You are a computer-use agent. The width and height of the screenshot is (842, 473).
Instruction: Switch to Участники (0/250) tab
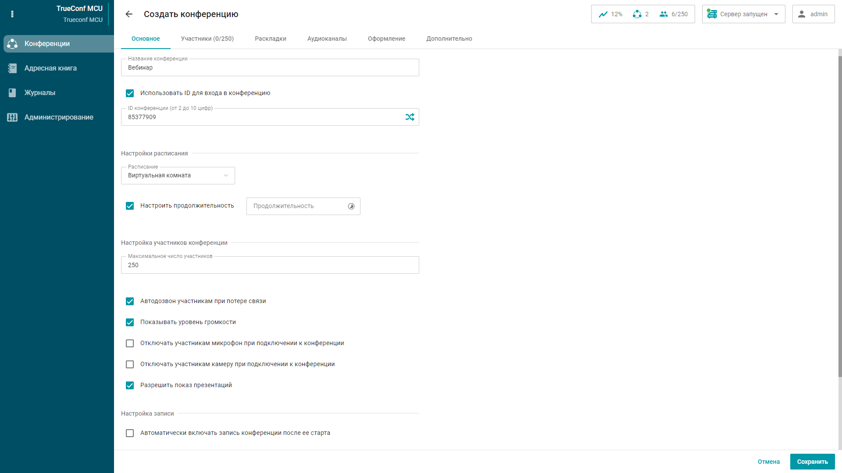click(207, 39)
